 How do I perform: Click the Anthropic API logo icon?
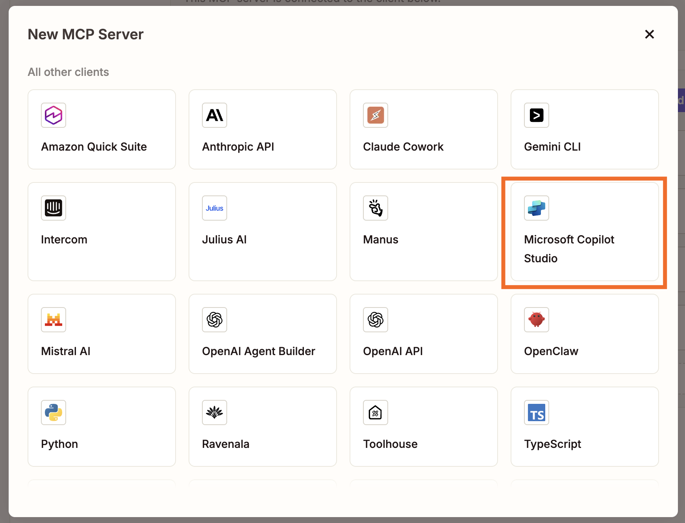click(x=214, y=115)
